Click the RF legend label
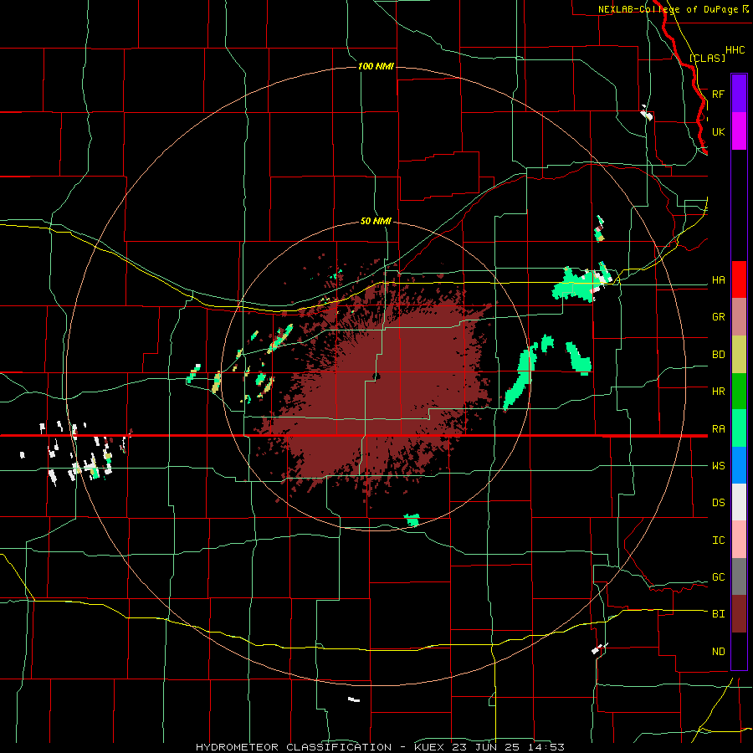This screenshot has width=753, height=753. [718, 94]
